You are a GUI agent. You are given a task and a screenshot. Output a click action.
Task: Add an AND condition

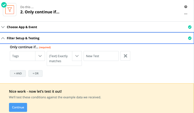coord(18,73)
